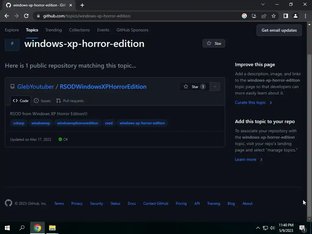The height and width of the screenshot is (234, 312).
Task: Bookmark page with star icon
Action: (274, 16)
